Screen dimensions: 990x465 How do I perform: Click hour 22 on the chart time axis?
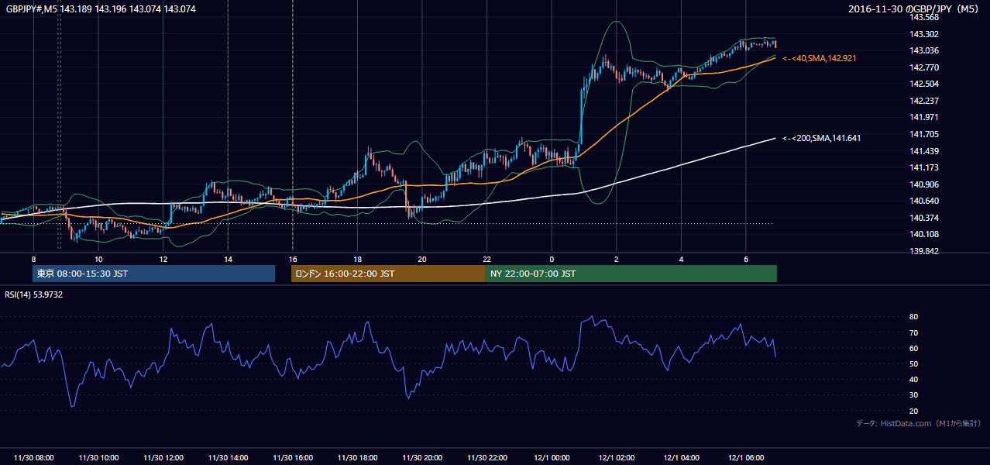point(486,259)
